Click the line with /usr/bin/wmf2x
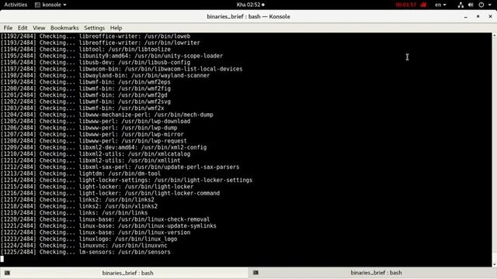This screenshot has width=497, height=279. click(x=82, y=108)
